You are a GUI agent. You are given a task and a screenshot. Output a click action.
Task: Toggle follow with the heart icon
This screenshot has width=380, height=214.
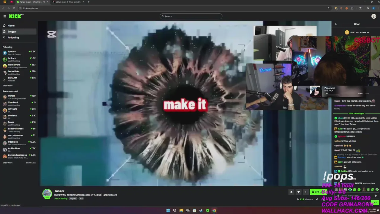pyautogui.click(x=298, y=192)
